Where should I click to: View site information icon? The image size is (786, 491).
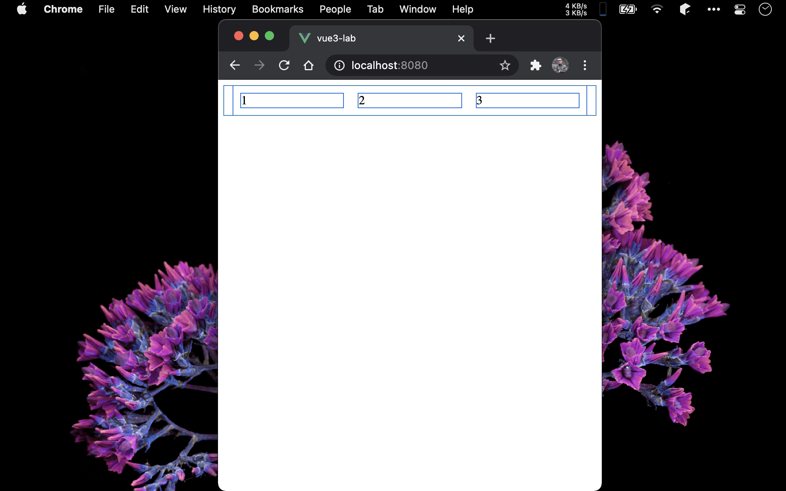[339, 65]
